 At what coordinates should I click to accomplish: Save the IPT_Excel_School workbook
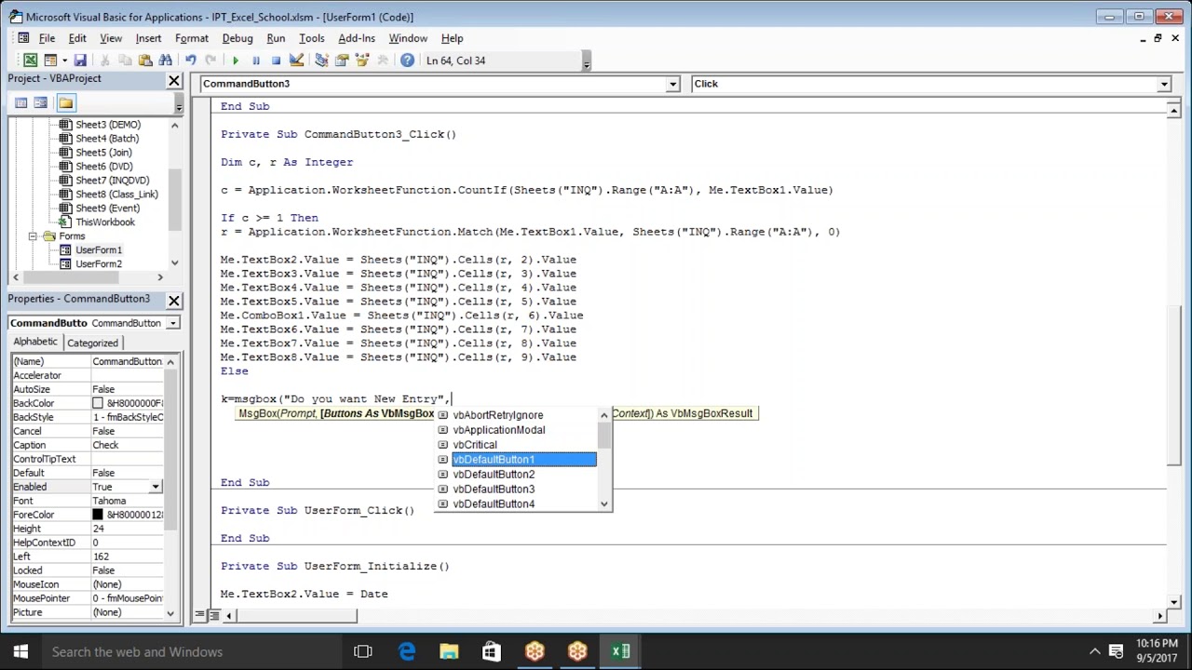(80, 60)
